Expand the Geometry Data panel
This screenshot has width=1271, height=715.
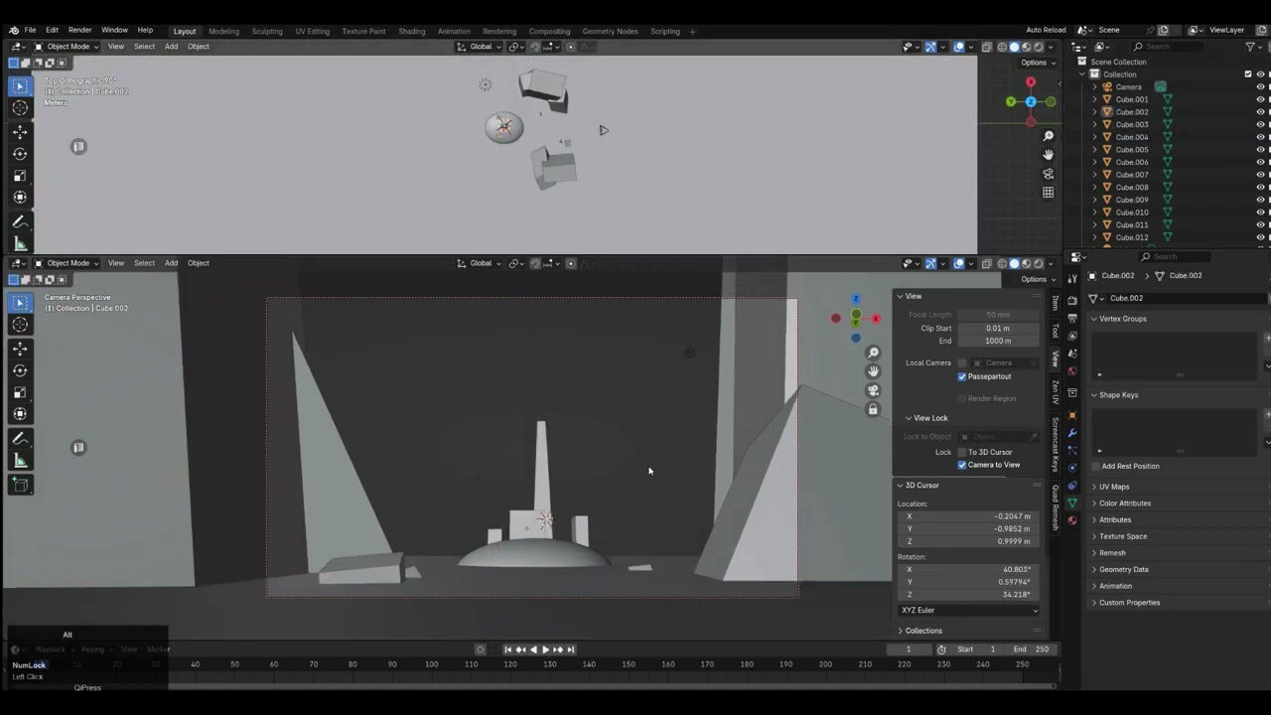click(x=1123, y=569)
